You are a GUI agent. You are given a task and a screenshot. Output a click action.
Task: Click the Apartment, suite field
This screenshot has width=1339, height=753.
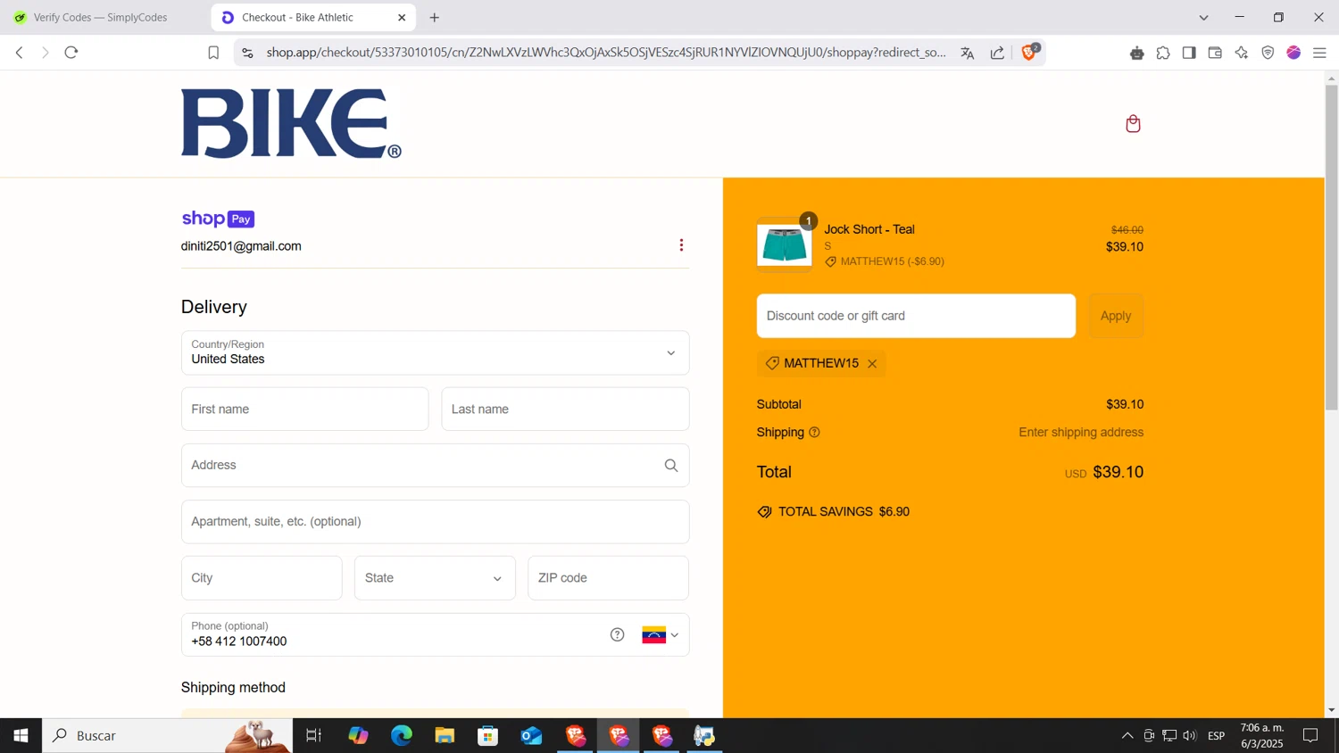pyautogui.click(x=435, y=522)
